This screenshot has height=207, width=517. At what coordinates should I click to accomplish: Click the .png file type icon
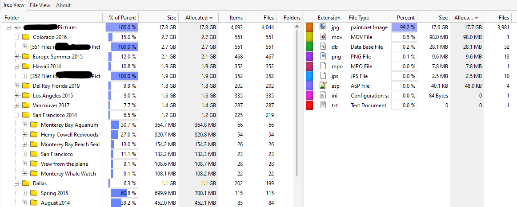pos(323,56)
